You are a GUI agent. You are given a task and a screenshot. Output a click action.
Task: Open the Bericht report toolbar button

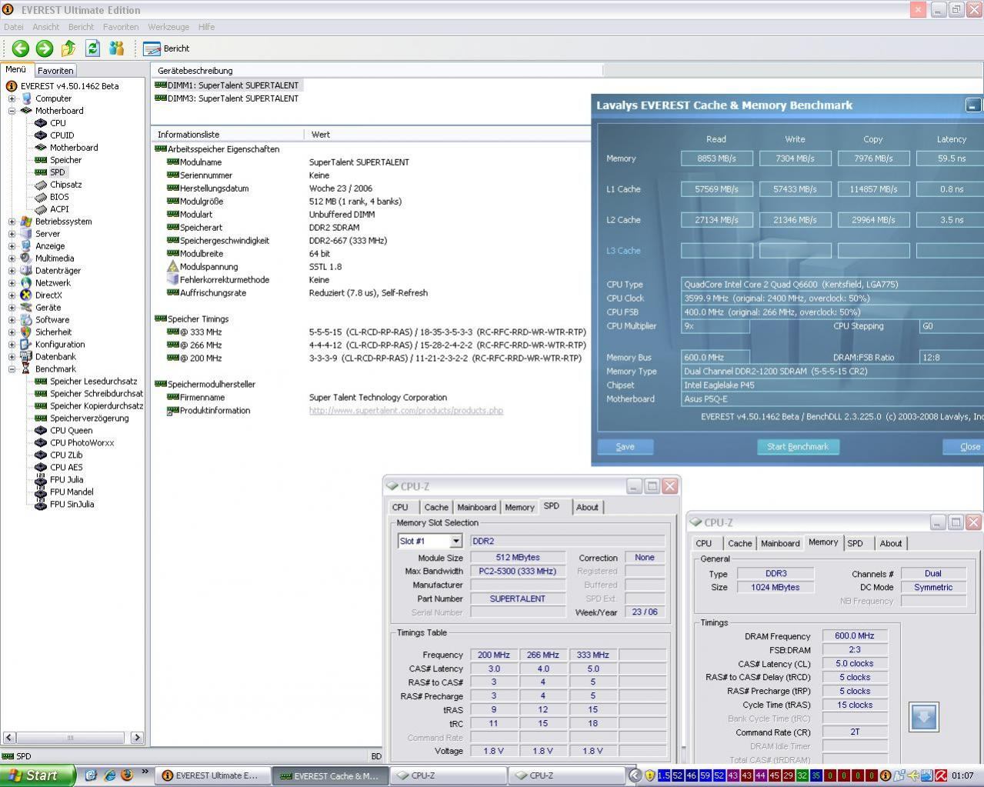[x=167, y=48]
